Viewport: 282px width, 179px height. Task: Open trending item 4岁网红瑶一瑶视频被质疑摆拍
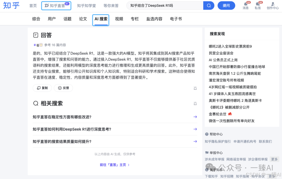pos(233,87)
